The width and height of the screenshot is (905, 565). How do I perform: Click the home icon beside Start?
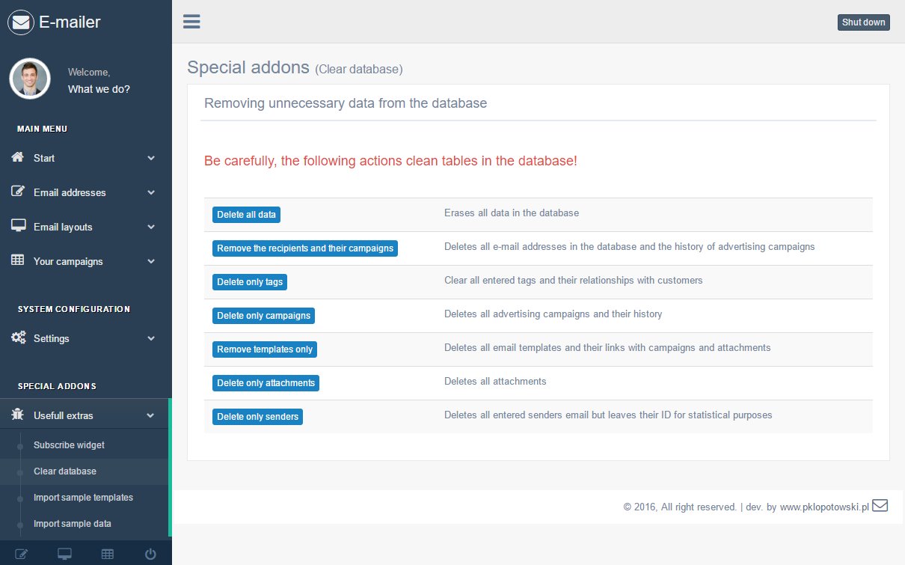tap(18, 158)
